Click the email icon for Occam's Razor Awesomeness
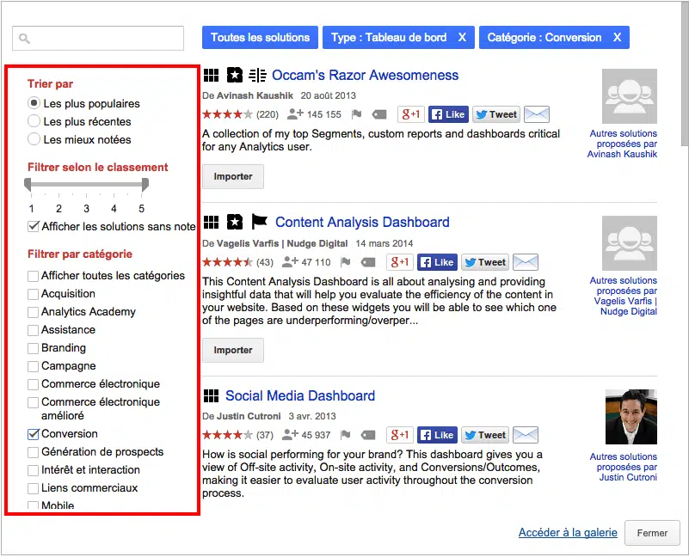Screen dimensions: 689x557 click(x=537, y=114)
